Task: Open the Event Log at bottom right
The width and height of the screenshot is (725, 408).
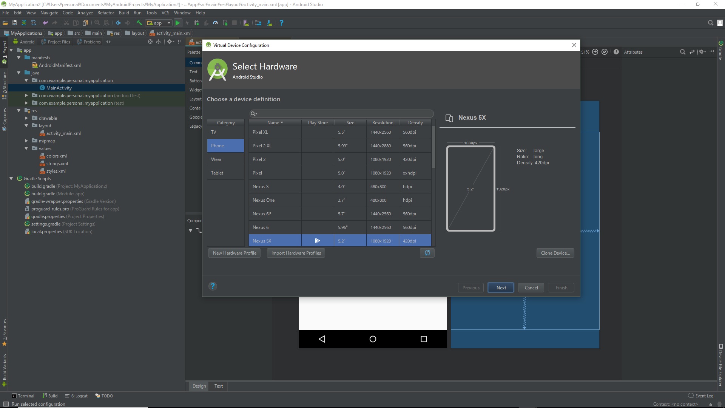Action: [x=701, y=396]
